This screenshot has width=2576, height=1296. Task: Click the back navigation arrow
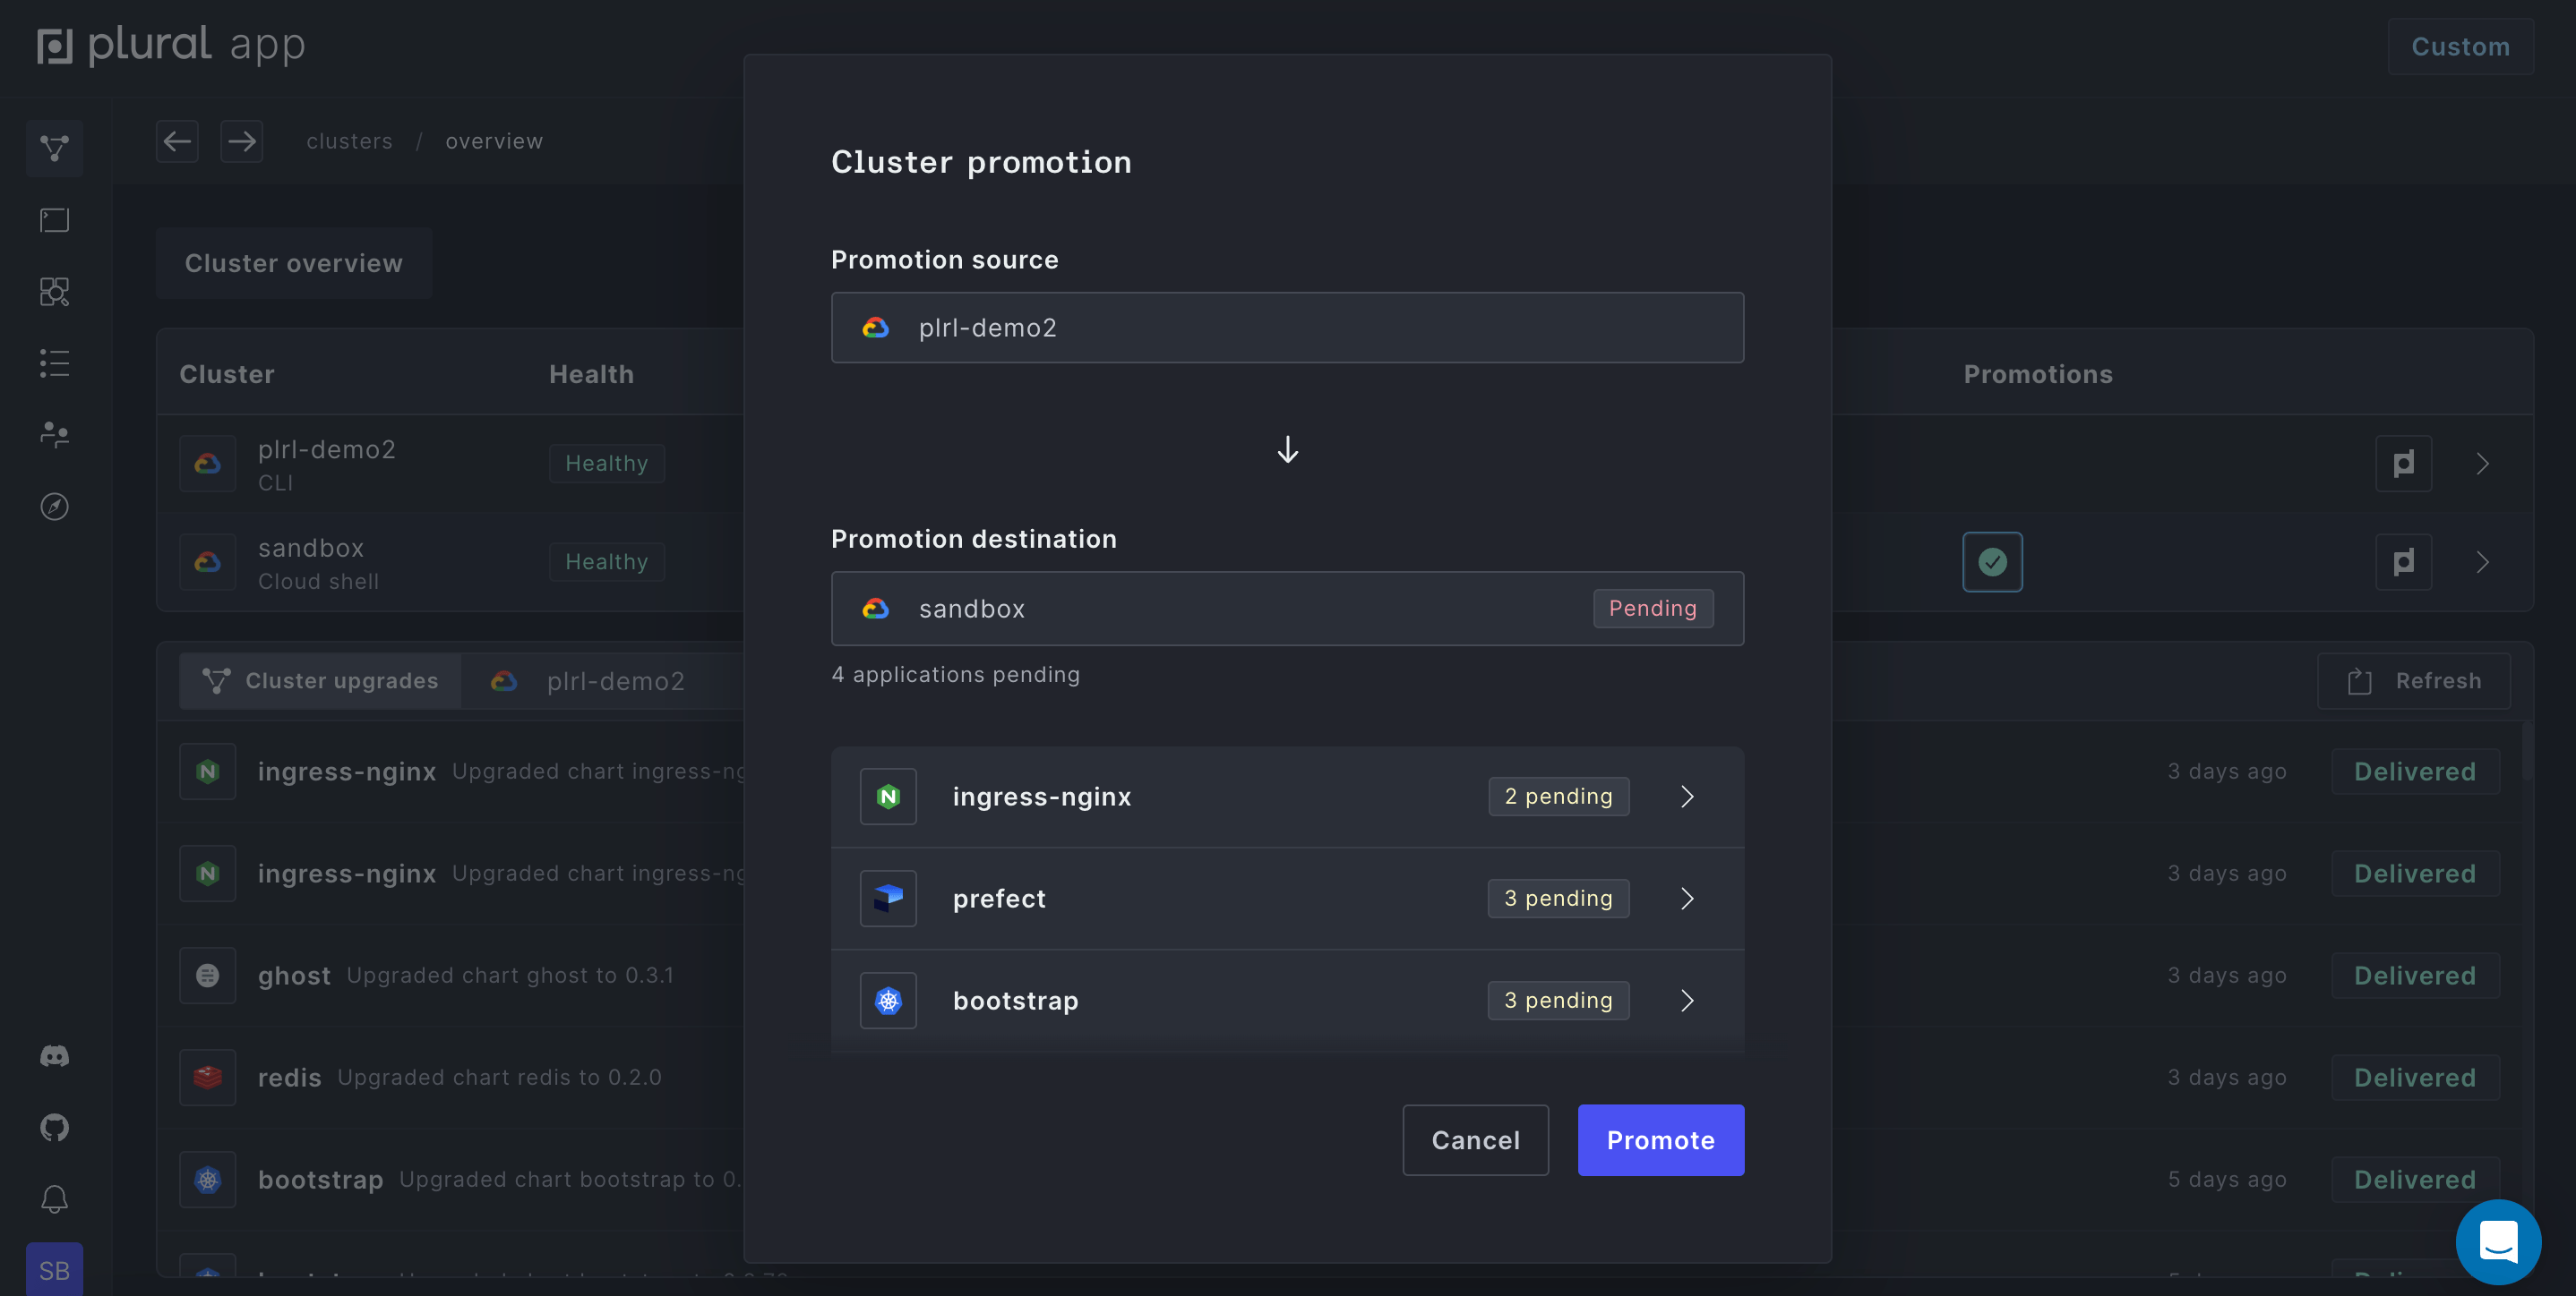177,141
